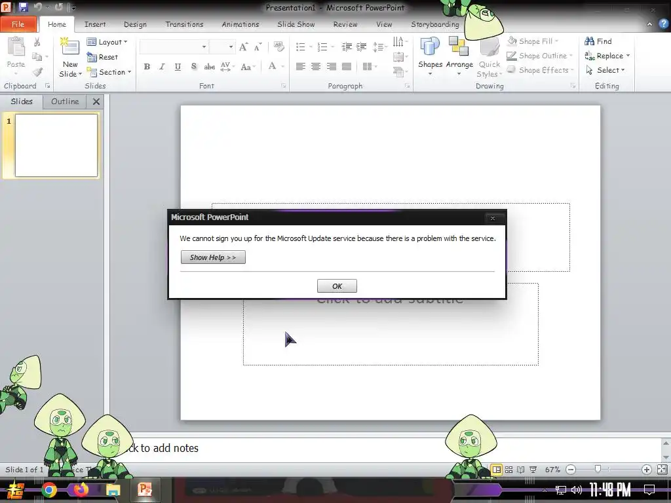671x503 pixels.
Task: Click Clear All Formatting icon
Action: point(278,47)
